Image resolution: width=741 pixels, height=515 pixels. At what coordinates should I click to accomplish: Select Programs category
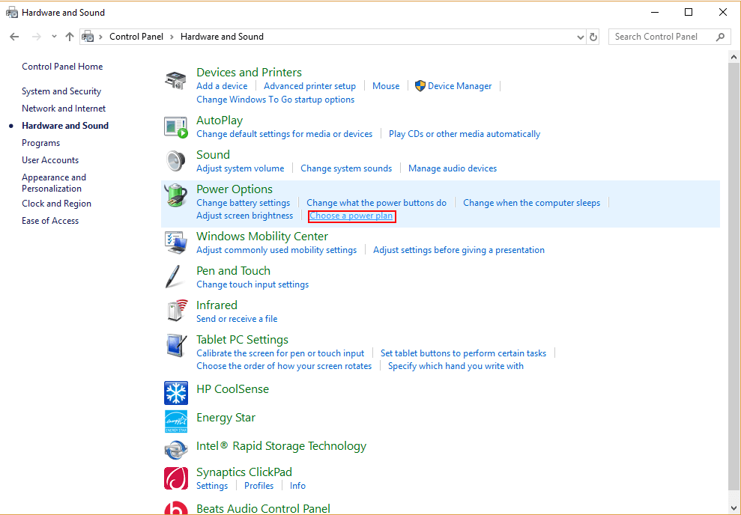pyautogui.click(x=40, y=143)
